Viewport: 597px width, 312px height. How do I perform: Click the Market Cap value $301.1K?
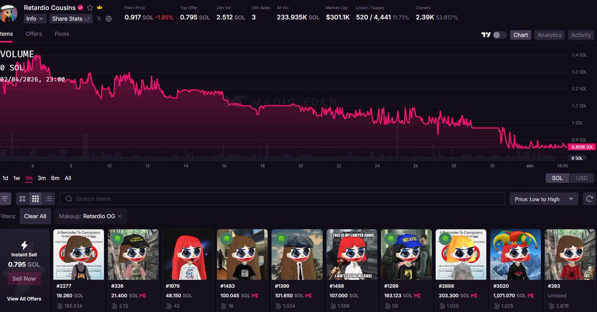coord(338,17)
